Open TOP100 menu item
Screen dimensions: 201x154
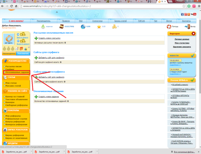tap(141, 21)
